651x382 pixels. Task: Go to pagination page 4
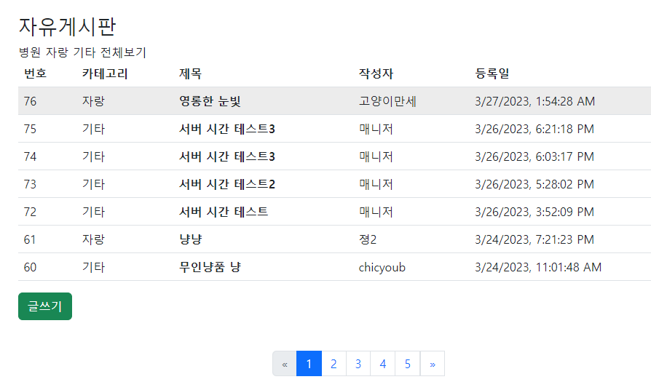click(383, 364)
